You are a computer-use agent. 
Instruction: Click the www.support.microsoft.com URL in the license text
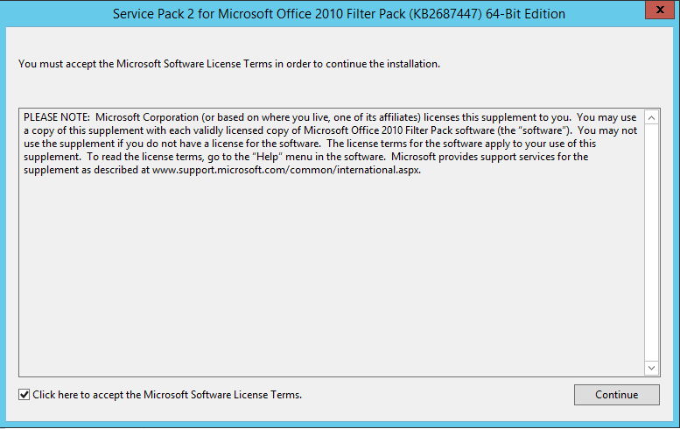coord(286,170)
